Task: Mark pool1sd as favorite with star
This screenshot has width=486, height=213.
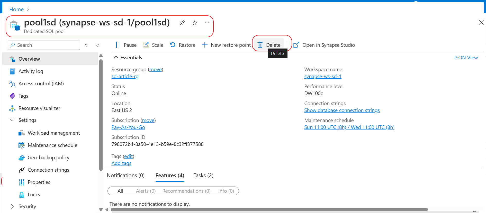Action: click(195, 23)
